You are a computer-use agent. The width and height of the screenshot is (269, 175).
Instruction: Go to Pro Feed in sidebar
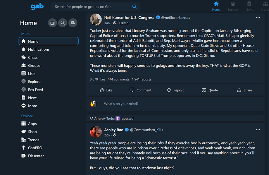(35, 90)
